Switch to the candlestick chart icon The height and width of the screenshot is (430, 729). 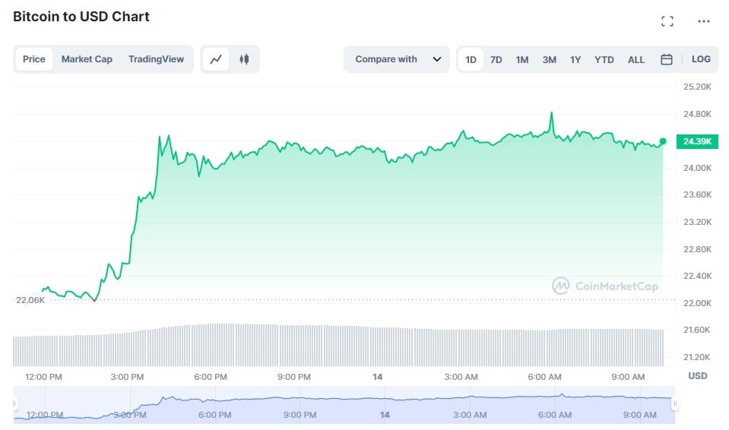244,59
